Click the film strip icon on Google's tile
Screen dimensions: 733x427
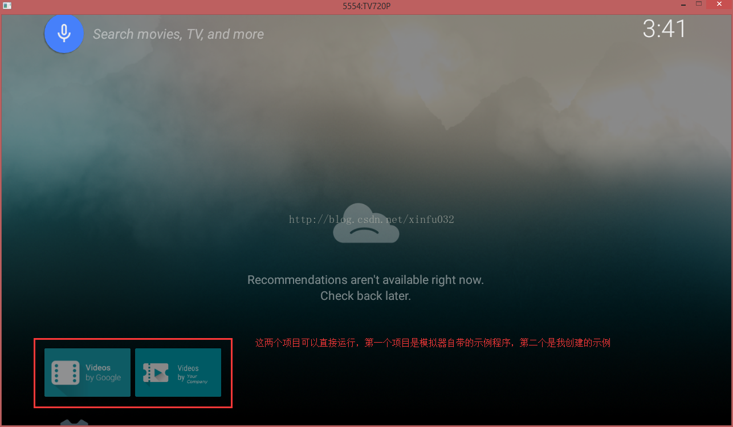65,373
